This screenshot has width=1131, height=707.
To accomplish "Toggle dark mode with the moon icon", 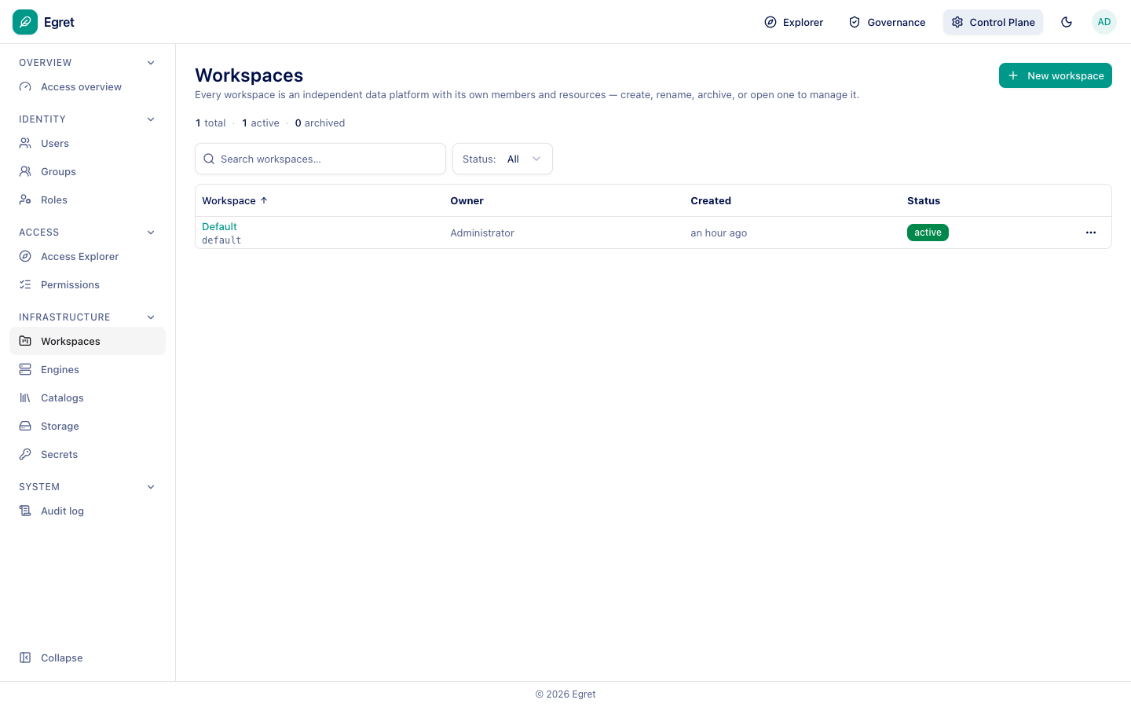I will [1067, 22].
